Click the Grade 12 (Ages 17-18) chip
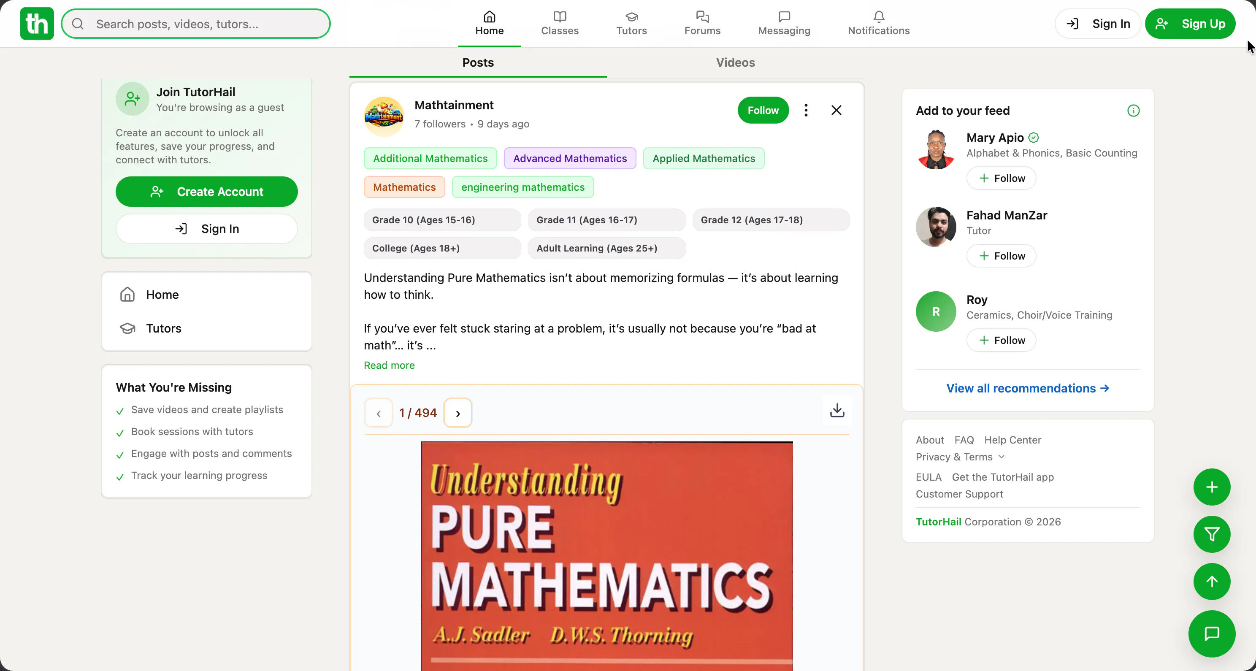Screen dimensions: 1256x671 click(771, 220)
